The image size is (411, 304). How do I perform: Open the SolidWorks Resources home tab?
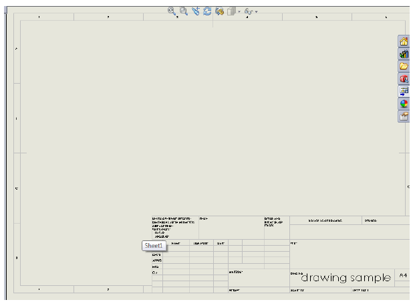[x=404, y=42]
